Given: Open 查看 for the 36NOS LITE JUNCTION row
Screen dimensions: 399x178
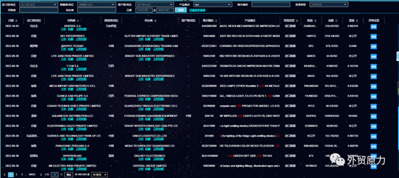Looking at the screenshot, I should pyautogui.click(x=374, y=57).
